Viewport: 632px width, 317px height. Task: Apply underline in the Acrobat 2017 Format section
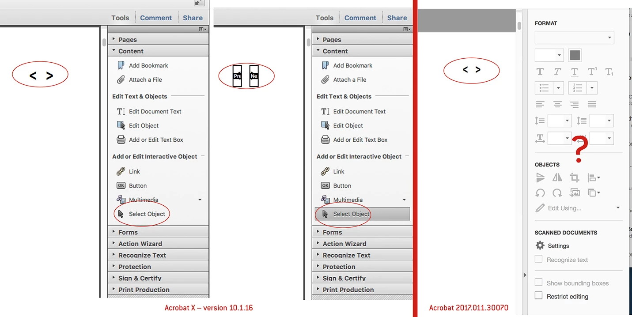pos(574,72)
